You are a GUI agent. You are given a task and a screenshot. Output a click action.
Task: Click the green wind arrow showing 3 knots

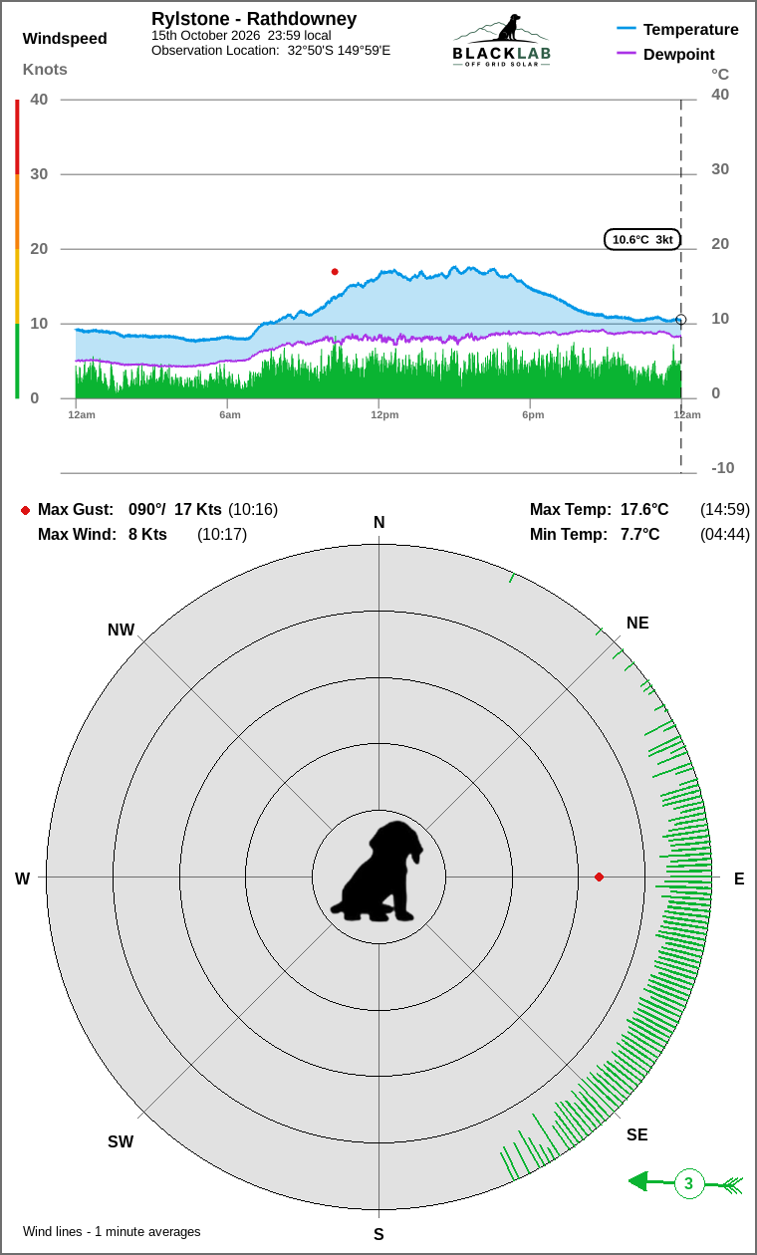(x=686, y=1184)
